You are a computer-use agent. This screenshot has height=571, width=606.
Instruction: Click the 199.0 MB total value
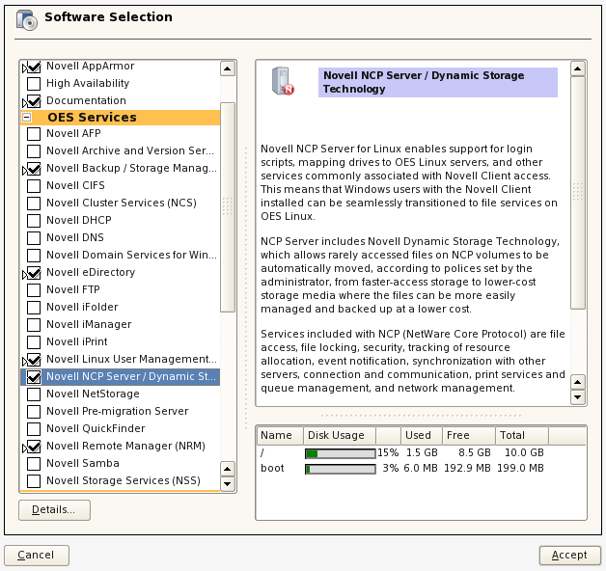[x=520, y=468]
